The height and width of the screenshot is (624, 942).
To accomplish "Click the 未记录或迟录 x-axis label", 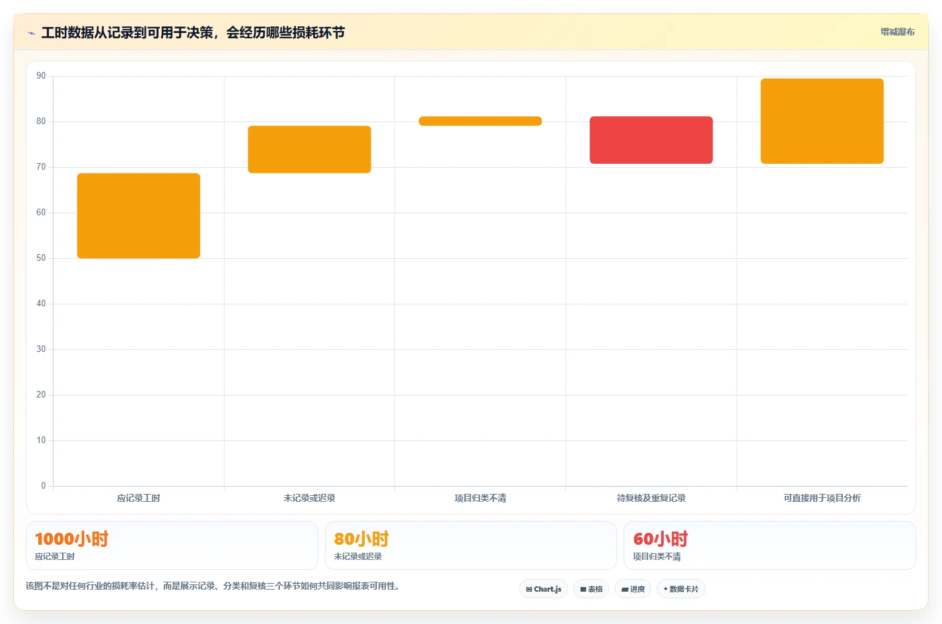I will (x=309, y=498).
